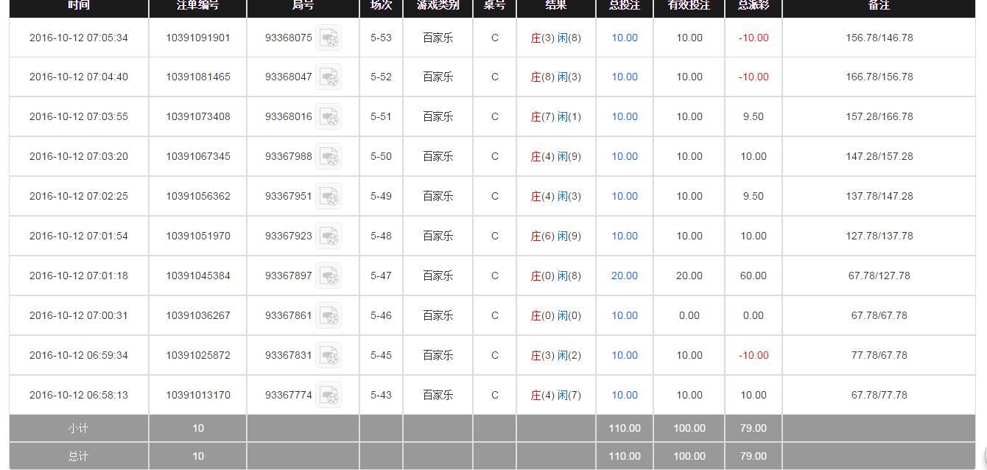View replay video for round 93367951
The width and height of the screenshot is (987, 470).
click(329, 197)
